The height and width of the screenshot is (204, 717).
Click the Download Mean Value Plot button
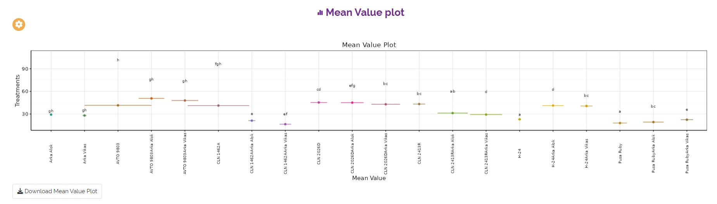[x=57, y=191]
